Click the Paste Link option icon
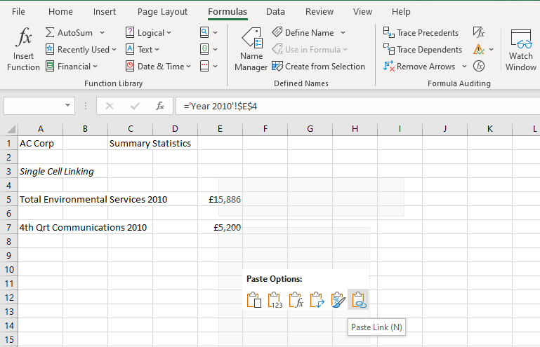This screenshot has width=540, height=347. pos(359,301)
